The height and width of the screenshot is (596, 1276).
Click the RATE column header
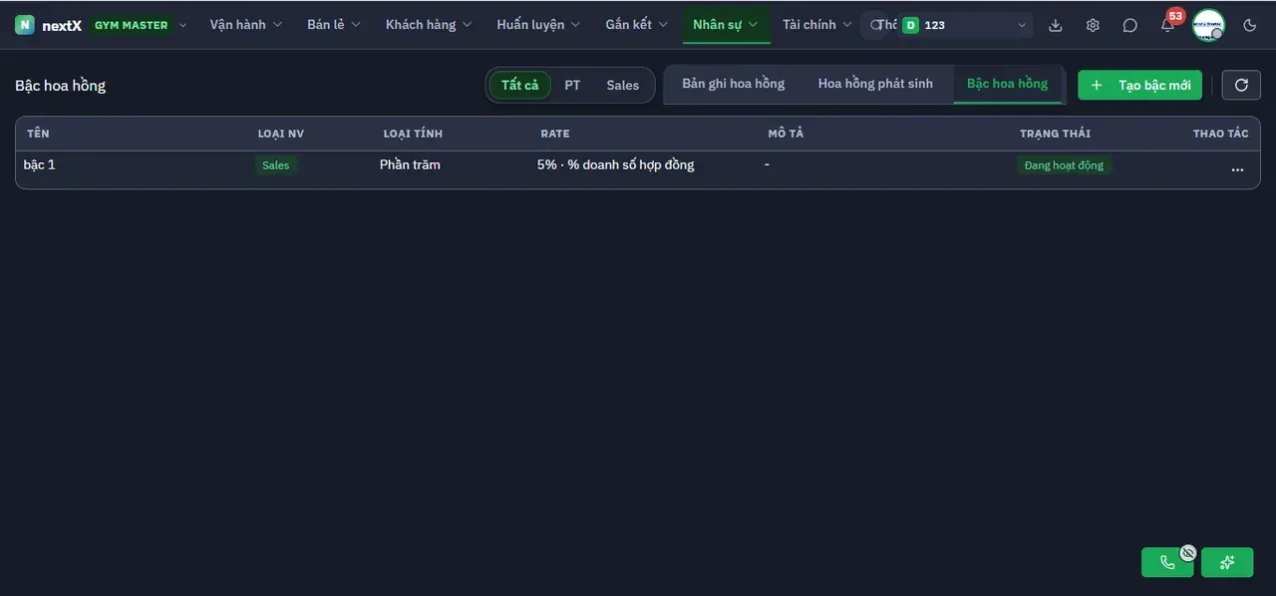pos(555,134)
